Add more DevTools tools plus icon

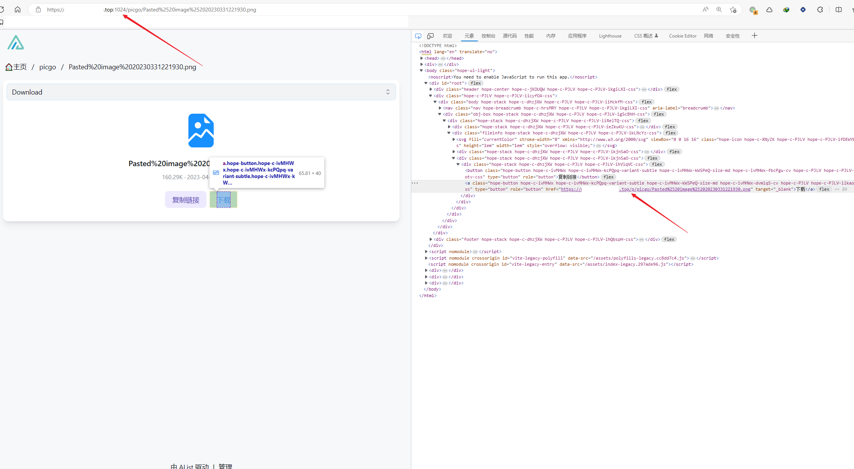[754, 36]
